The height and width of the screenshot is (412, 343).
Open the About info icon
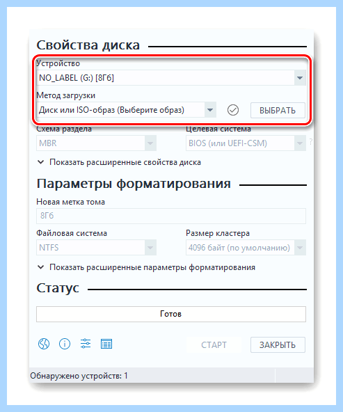tap(65, 344)
